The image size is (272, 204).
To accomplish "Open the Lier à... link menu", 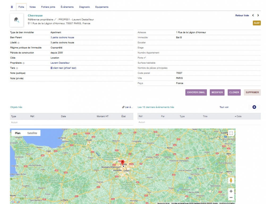I will [x=127, y=107].
